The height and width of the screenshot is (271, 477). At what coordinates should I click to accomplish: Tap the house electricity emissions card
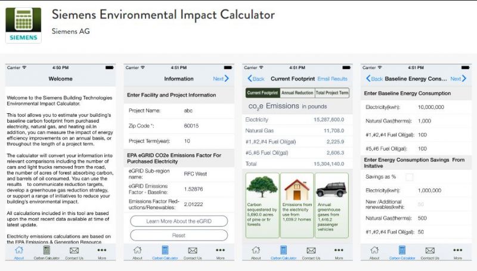coord(297,205)
